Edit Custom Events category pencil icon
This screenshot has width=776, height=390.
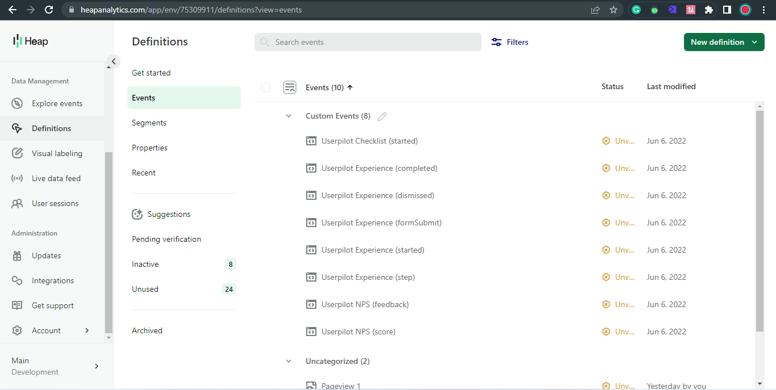click(x=382, y=116)
